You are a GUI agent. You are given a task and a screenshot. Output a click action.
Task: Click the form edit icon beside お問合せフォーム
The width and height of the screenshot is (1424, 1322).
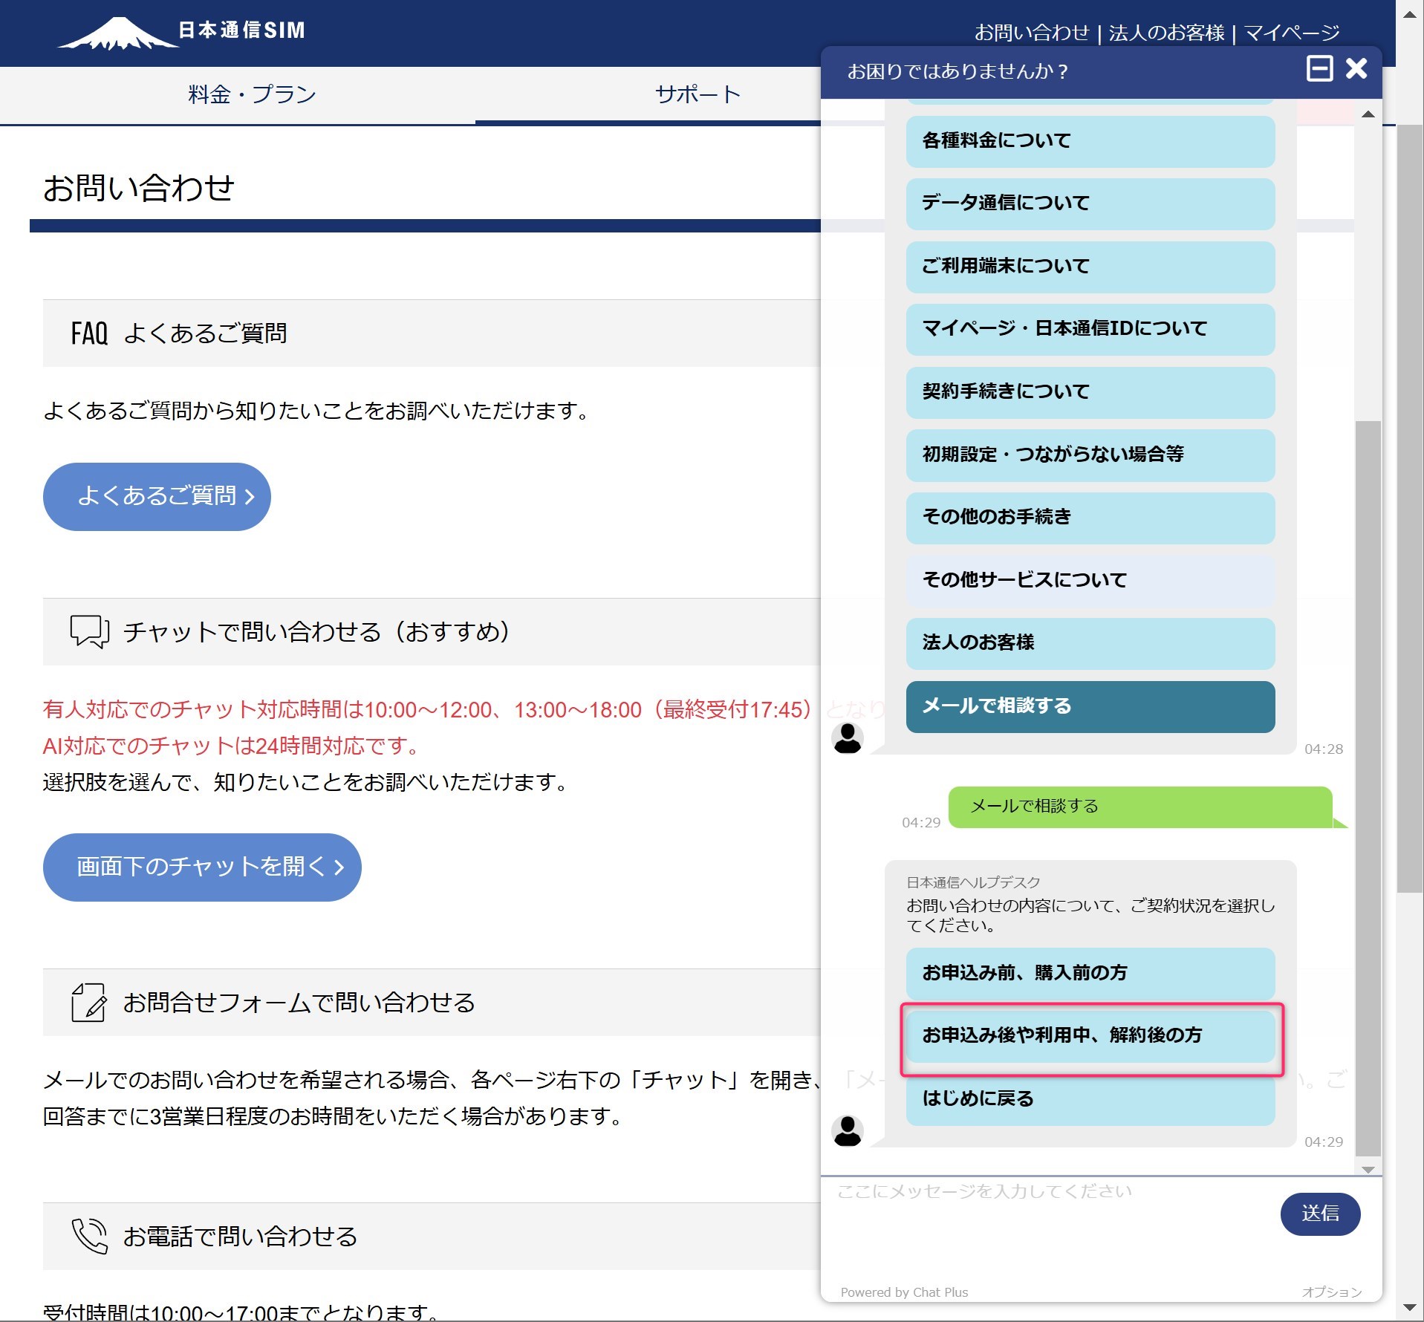[x=88, y=1002]
